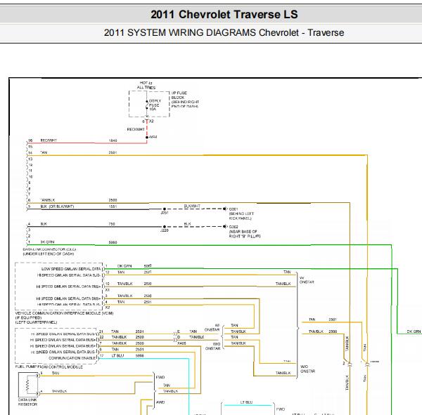The width and height of the screenshot is (422, 415).
Task: Click the "TAN" label at DLC pin 14
Action: (44, 152)
